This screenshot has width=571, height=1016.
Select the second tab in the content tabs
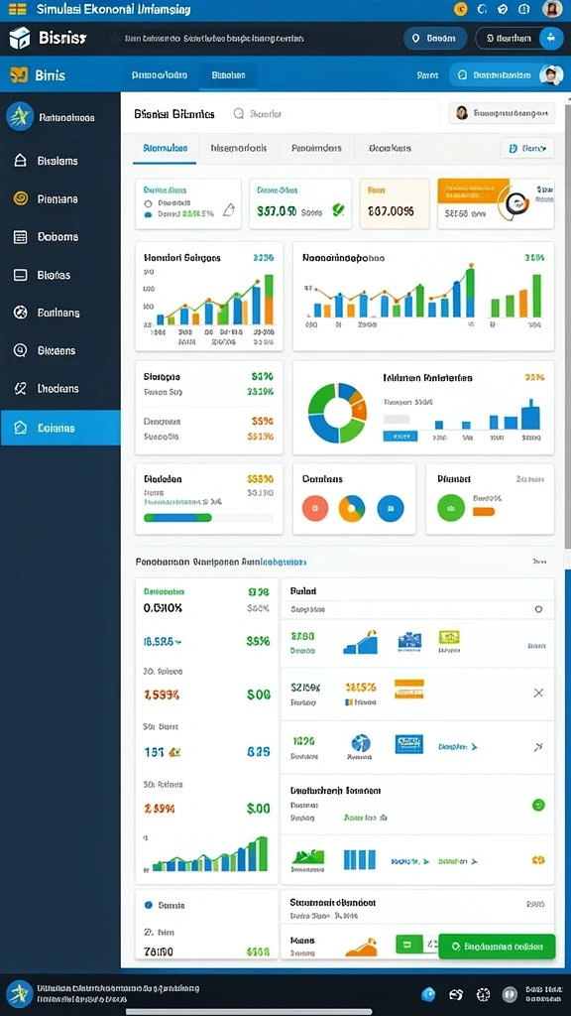(239, 148)
